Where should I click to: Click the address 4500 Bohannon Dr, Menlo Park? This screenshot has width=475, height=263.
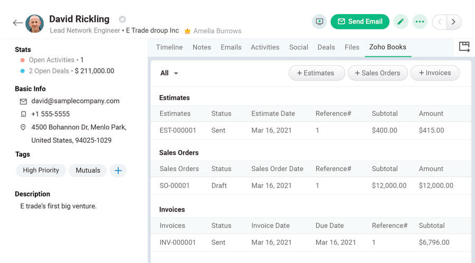tap(79, 127)
